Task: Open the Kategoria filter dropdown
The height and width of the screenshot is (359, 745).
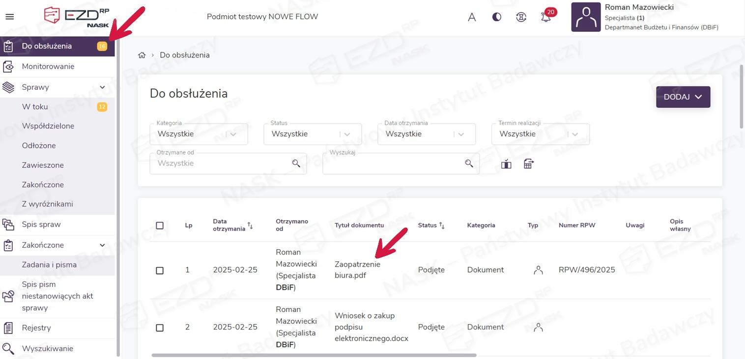Action: point(199,134)
